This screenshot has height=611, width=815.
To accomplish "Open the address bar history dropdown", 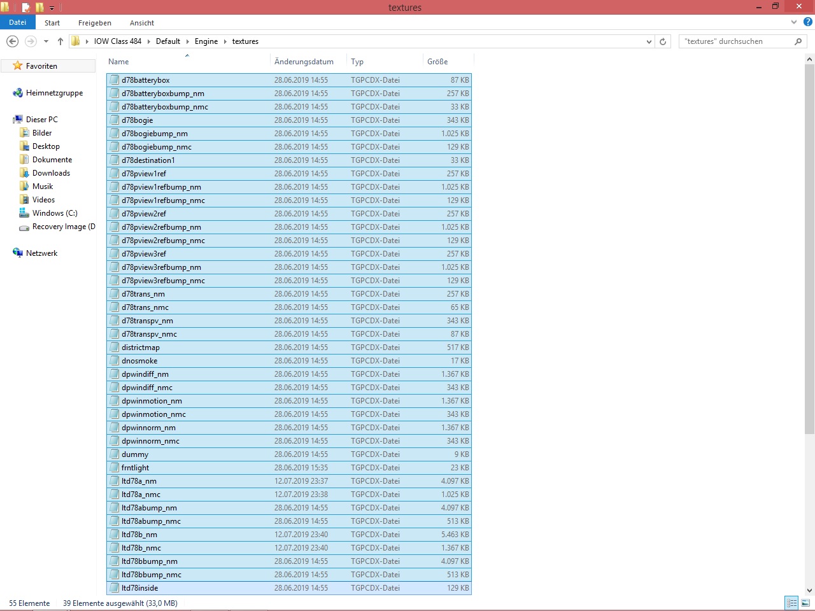I will 649,41.
